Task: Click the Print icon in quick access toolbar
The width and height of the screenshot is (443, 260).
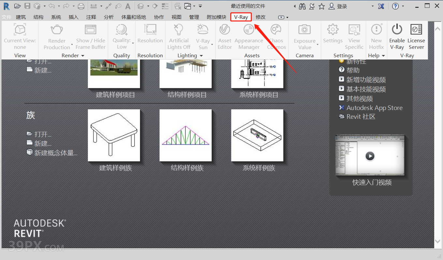Action: tap(81, 6)
